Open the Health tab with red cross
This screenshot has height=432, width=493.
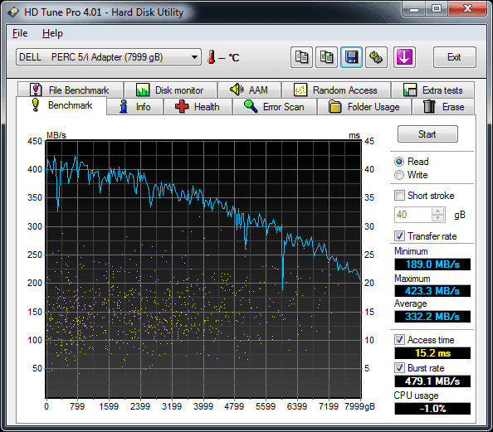[x=198, y=107]
